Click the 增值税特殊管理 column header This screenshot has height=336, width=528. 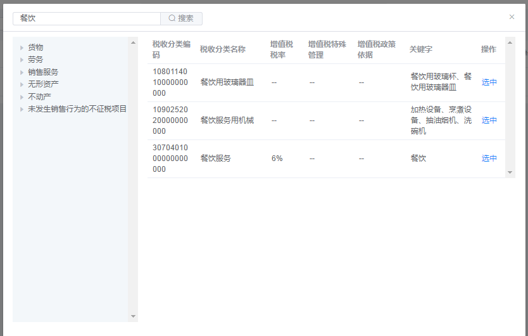point(327,49)
